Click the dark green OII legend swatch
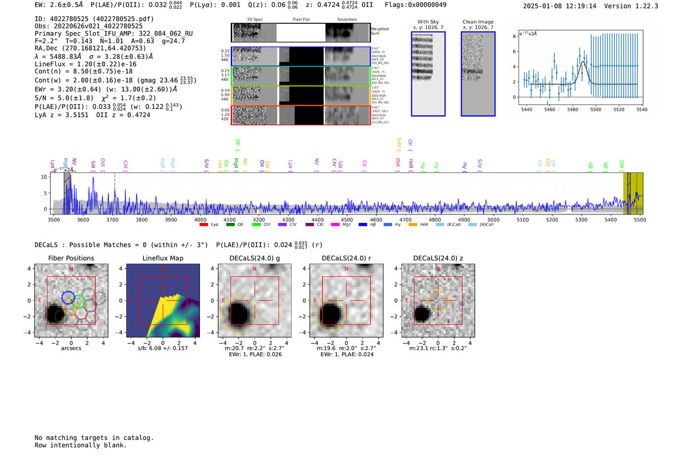This screenshot has width=693, height=472. pos(230,225)
